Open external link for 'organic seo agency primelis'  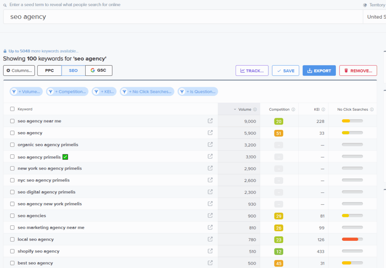click(210, 145)
